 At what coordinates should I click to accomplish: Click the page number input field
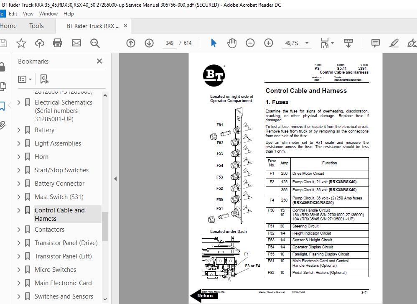click(170, 43)
